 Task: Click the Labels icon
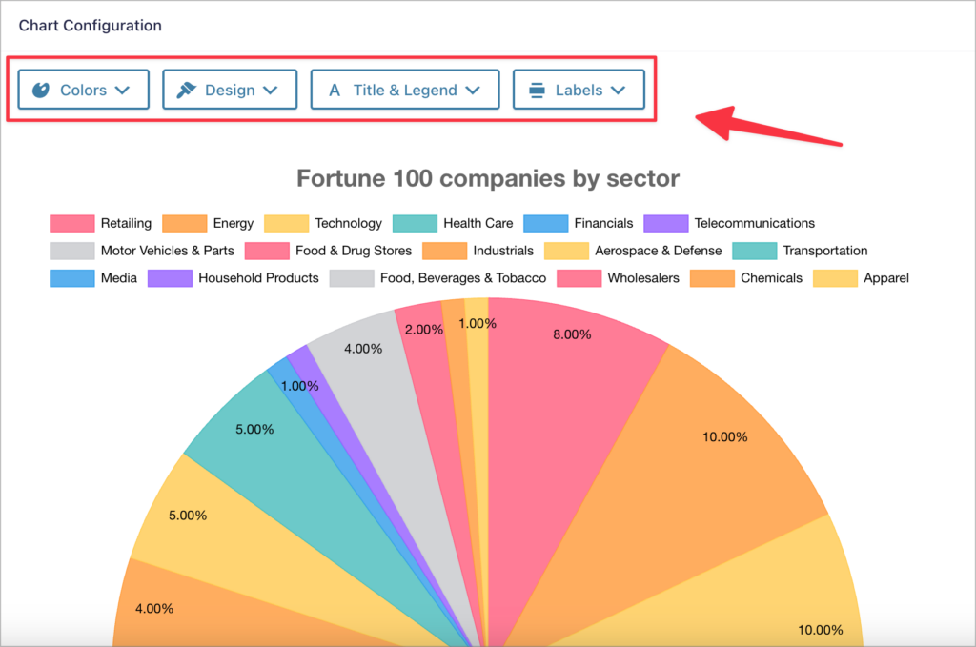point(537,91)
